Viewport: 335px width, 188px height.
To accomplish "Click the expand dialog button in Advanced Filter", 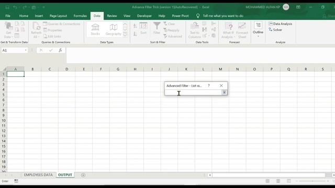I will pos(224,92).
